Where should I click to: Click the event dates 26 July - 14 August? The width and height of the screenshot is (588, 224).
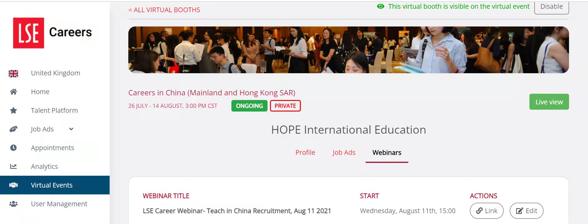coord(173,106)
